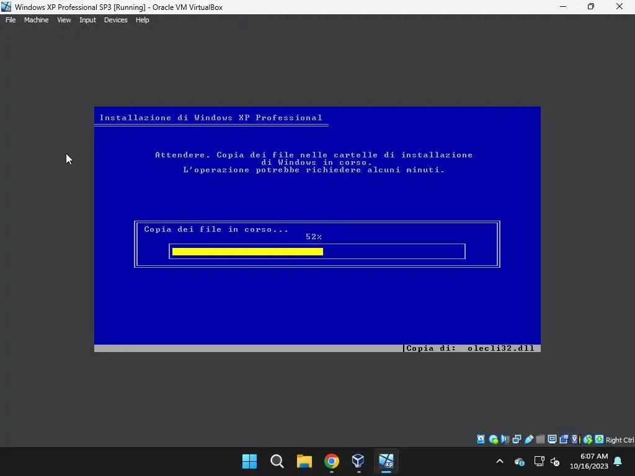635x476 pixels.
Task: Show hidden system tray icons
Action: pos(500,461)
